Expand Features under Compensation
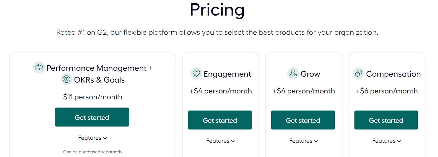Image resolution: width=438 pixels, height=157 pixels. point(387,141)
